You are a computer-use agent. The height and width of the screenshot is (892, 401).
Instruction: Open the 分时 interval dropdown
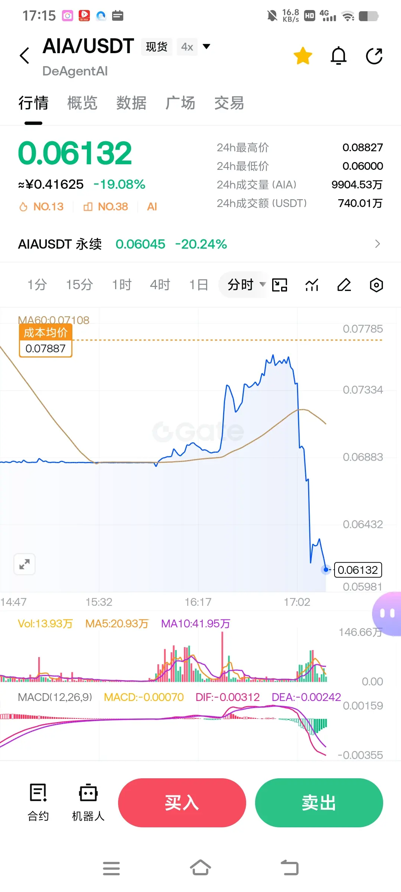pyautogui.click(x=247, y=285)
